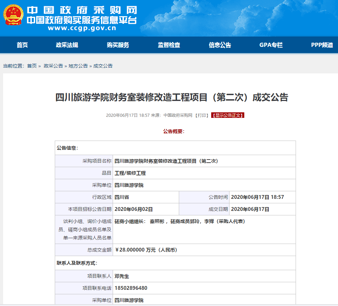The width and height of the screenshot is (338, 306).
Task: Click the project name value cell
Action: coord(204,161)
